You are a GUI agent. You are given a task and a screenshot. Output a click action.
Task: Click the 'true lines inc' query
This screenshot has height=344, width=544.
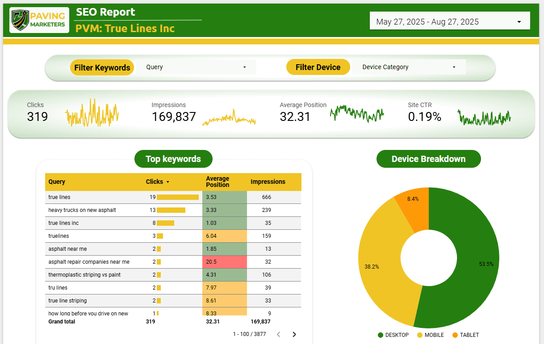[x=63, y=223]
